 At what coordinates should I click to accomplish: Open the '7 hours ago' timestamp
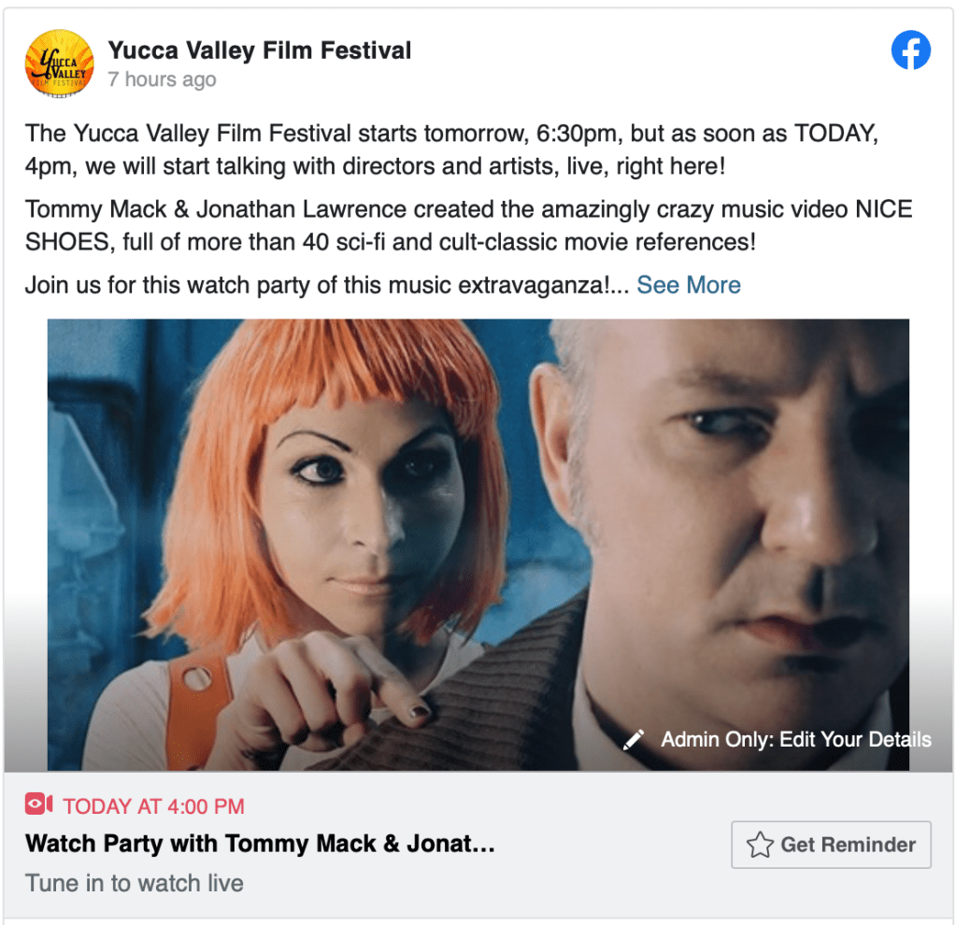click(163, 79)
